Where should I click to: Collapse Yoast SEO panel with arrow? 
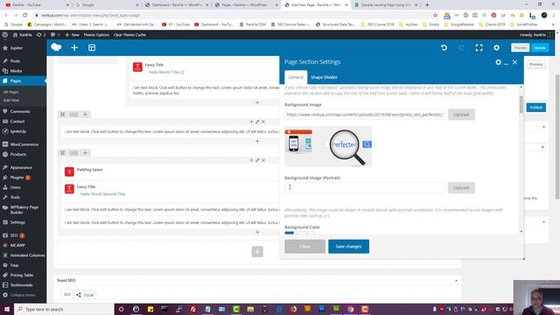pyautogui.click(x=456, y=280)
